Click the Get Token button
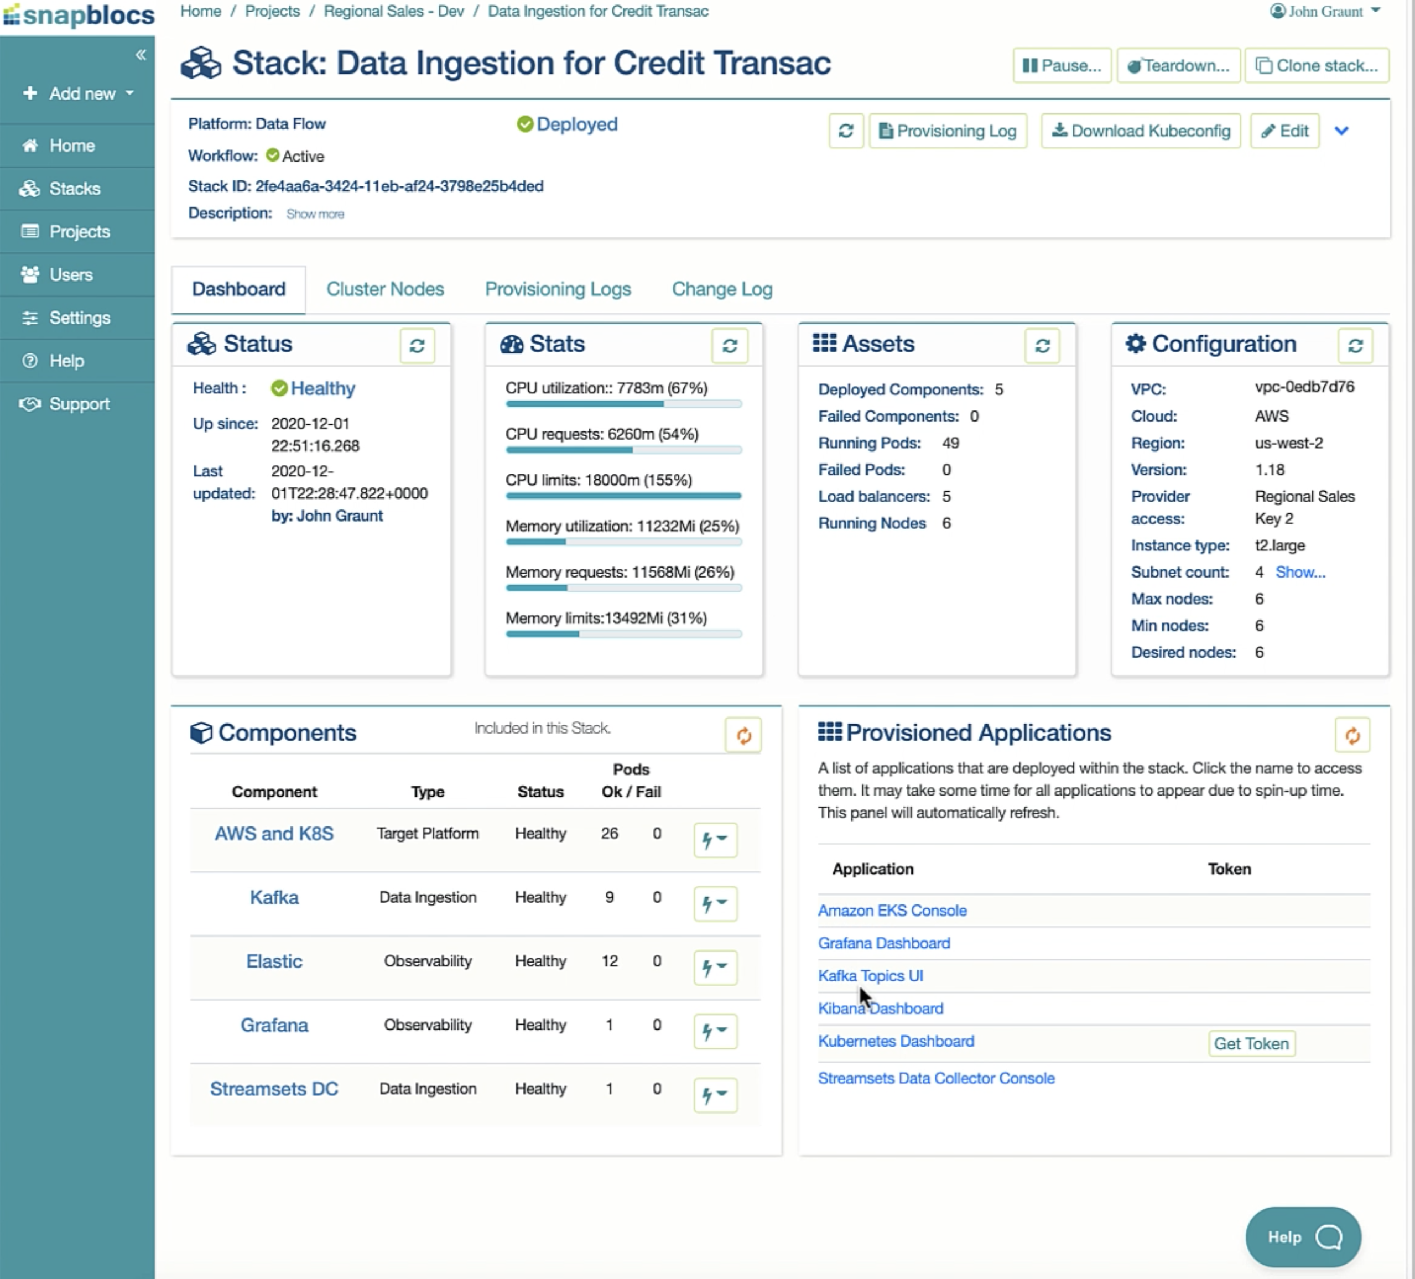Image resolution: width=1415 pixels, height=1279 pixels. point(1251,1043)
